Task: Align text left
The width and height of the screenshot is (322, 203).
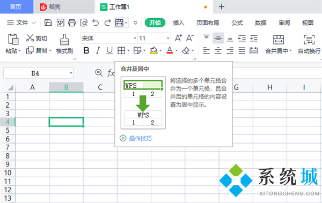Action: 207,50
